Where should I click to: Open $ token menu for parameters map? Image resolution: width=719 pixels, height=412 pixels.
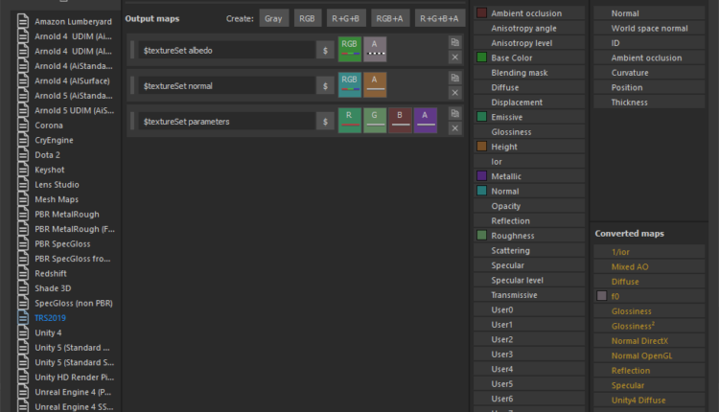[x=325, y=122]
